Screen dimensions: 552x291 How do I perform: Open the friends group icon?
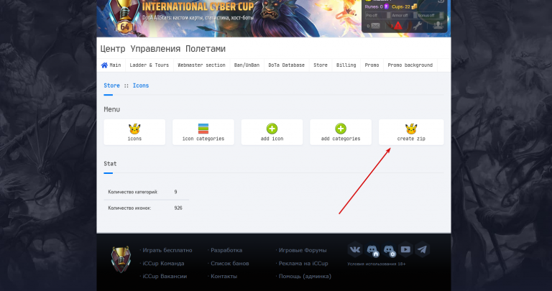click(438, 25)
